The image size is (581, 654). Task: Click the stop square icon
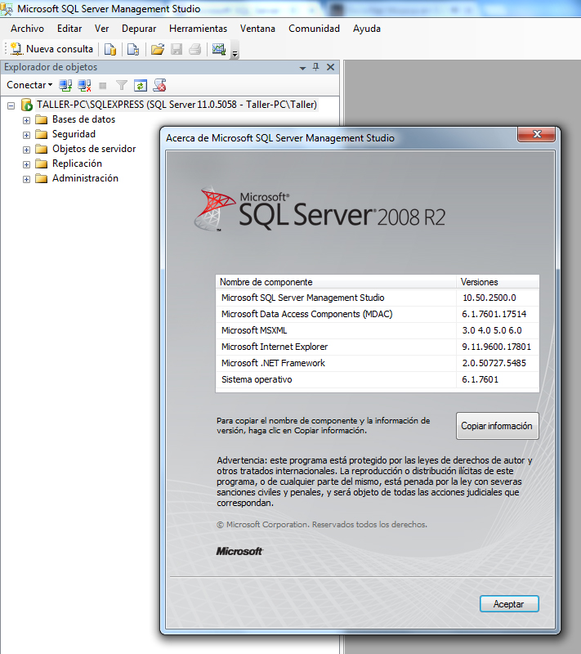[x=102, y=86]
